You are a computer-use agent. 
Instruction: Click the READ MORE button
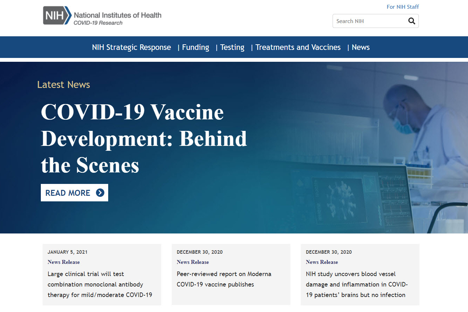[74, 192]
